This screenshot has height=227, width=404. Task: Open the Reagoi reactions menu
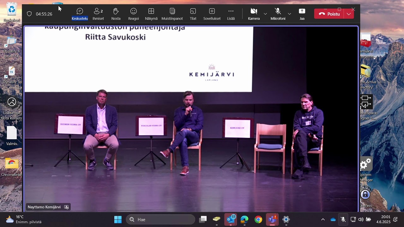click(134, 14)
